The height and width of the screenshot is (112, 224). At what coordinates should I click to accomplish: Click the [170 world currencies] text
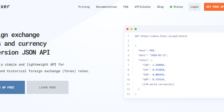(x=158, y=84)
